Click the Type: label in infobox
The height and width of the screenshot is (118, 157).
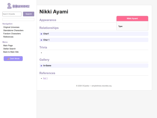(x=121, y=26)
